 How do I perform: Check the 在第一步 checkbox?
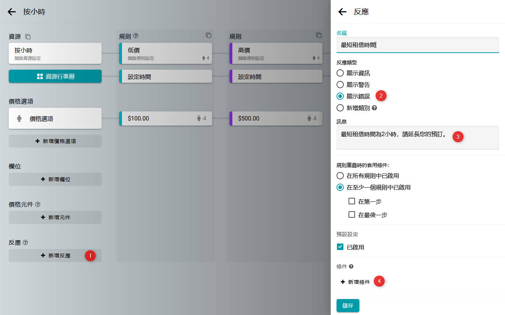tap(351, 201)
